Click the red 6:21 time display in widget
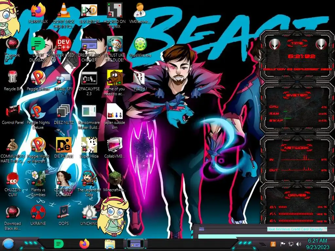 (301, 56)
